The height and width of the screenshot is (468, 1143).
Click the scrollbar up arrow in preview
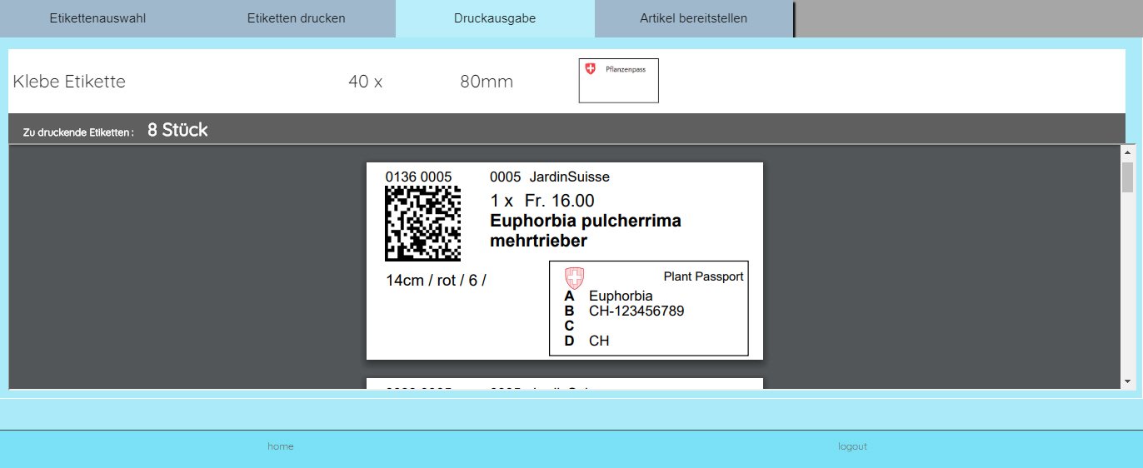1128,152
